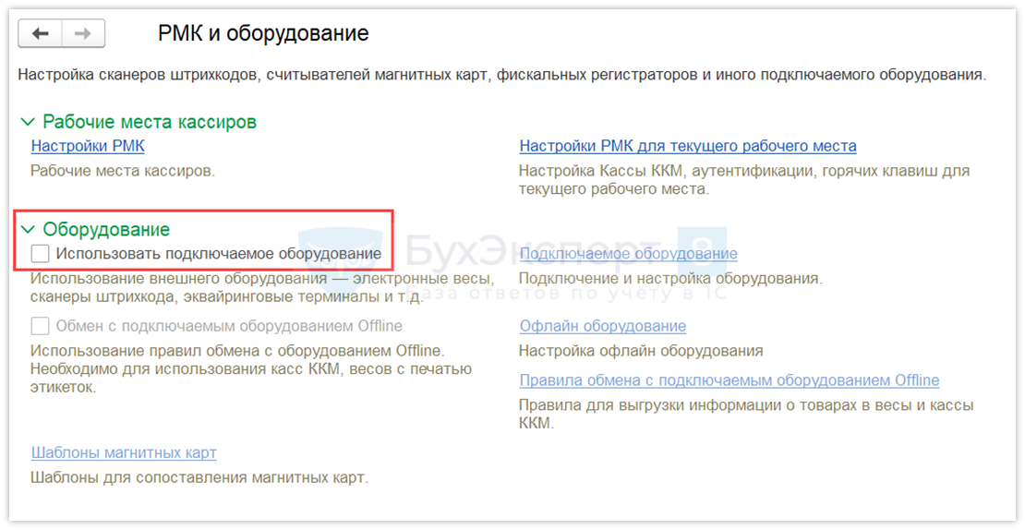Open the Офлайн оборудование link
Screen dimensions: 1025x530
pos(603,325)
